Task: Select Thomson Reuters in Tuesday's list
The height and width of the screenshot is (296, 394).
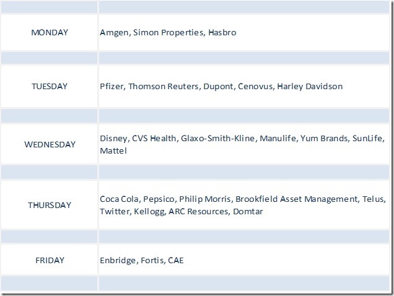Action: tap(163, 86)
